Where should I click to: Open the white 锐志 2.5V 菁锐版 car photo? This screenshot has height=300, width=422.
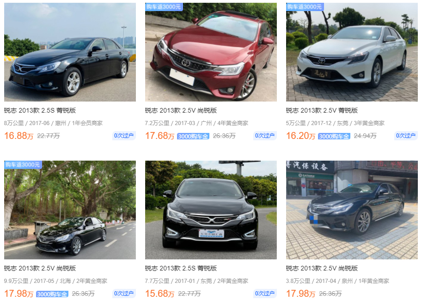pos(352,52)
